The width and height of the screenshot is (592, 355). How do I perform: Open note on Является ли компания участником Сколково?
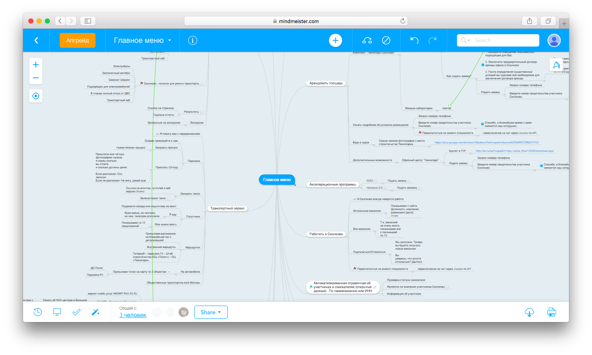click(x=447, y=287)
